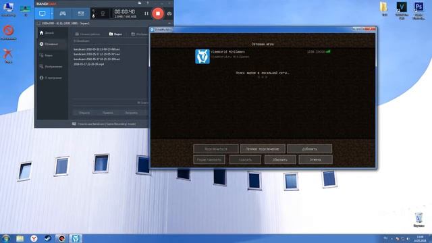Viewport: 432px width, 243px height.
Task: Click the green server signal bars icon
Action: pos(328,51)
